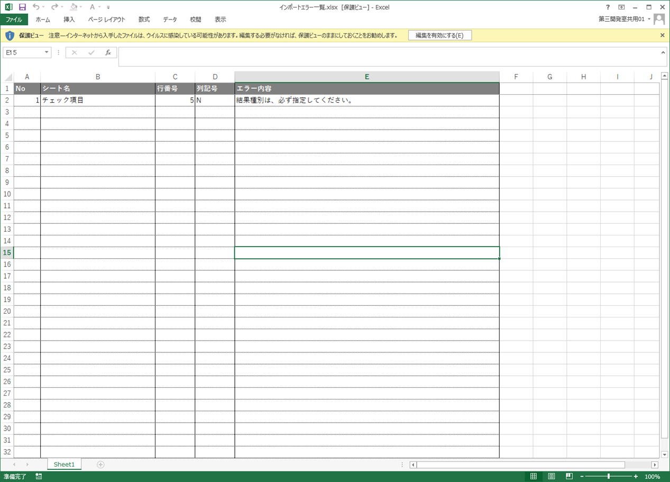Click the zoom in plus icon

coord(636,477)
